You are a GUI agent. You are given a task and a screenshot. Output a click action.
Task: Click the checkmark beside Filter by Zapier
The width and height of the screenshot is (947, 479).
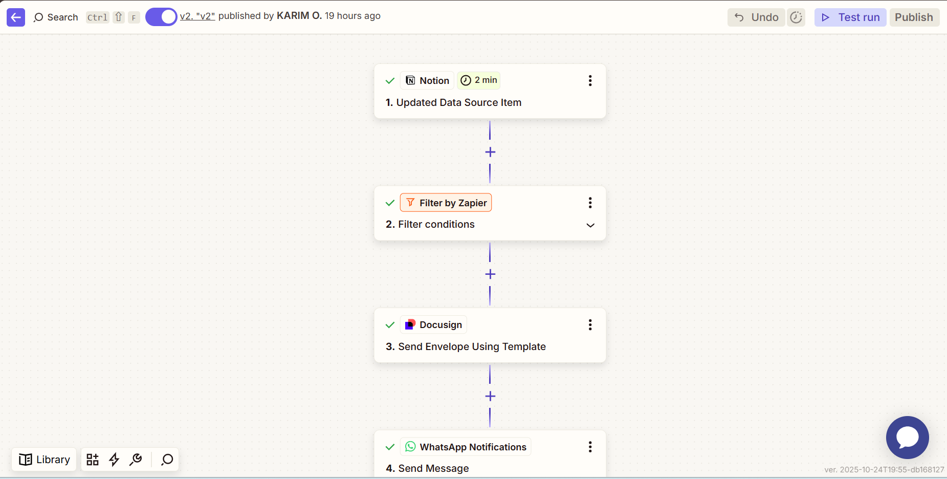(389, 203)
